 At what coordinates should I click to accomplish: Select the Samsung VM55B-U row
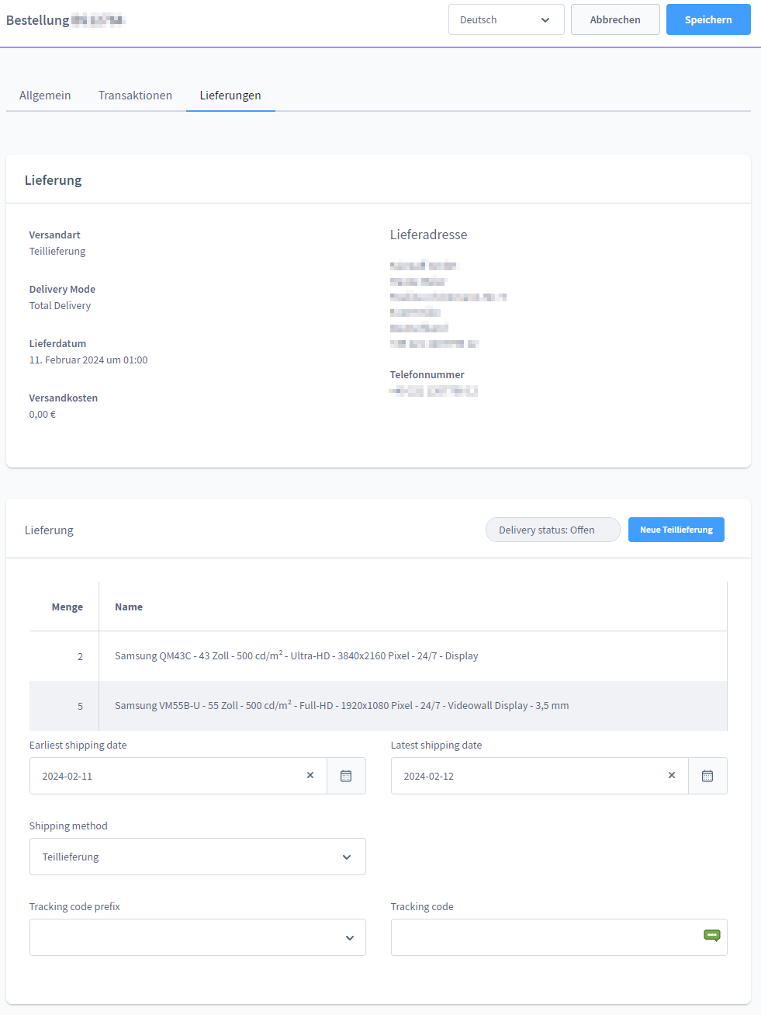coord(341,706)
